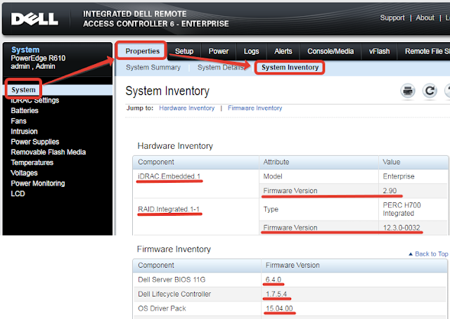The width and height of the screenshot is (450, 319).
Task: Select the System Inventory sub-tab
Action: tap(290, 67)
